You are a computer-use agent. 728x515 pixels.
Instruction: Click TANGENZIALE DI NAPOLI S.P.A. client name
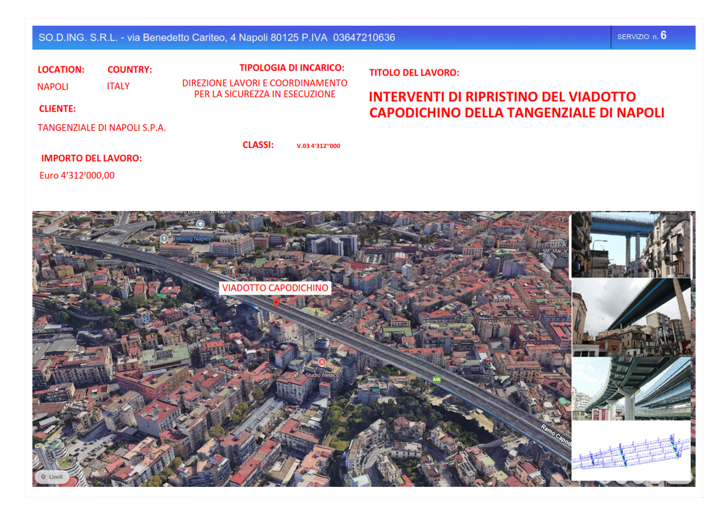pyautogui.click(x=102, y=128)
